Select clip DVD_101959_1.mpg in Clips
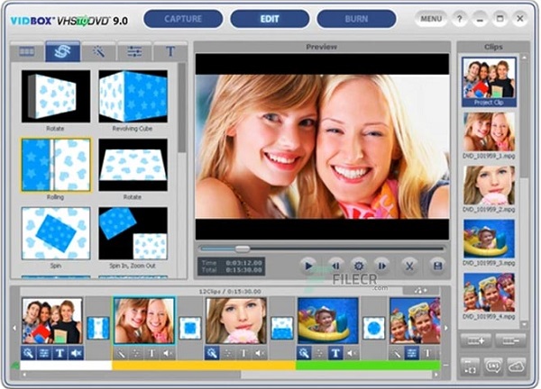This screenshot has height=389, width=541. [x=490, y=131]
